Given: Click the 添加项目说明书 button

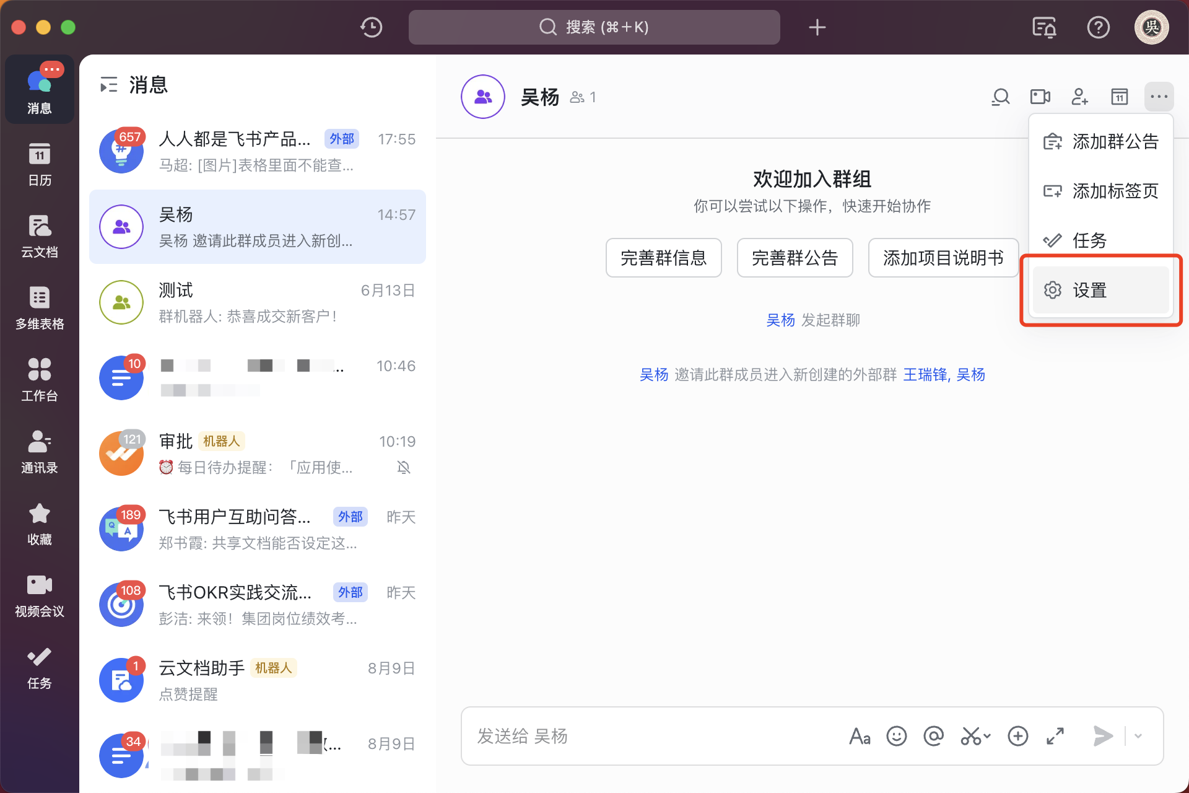Looking at the screenshot, I should pyautogui.click(x=944, y=258).
